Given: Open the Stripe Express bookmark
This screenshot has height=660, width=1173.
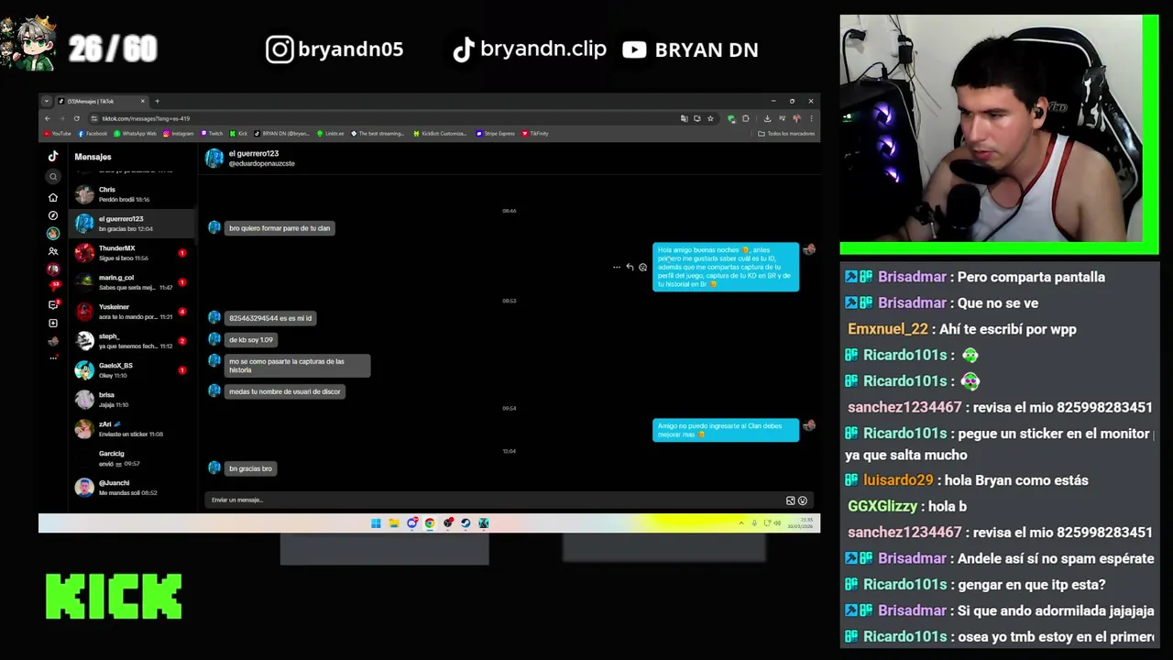Looking at the screenshot, I should pyautogui.click(x=496, y=134).
